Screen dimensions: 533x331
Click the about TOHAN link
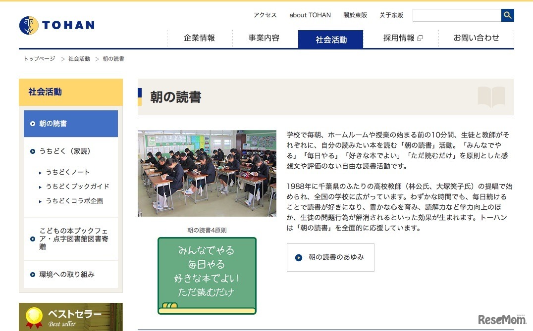pos(310,15)
